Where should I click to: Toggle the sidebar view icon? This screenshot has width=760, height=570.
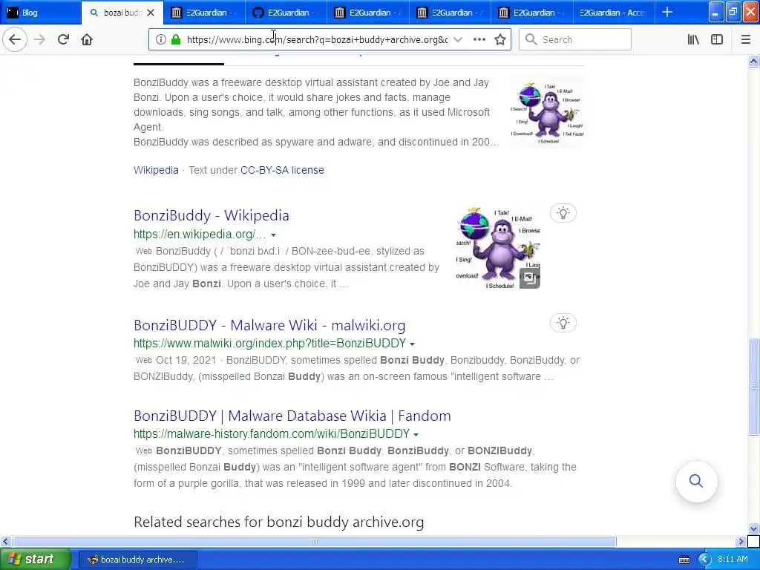point(717,39)
